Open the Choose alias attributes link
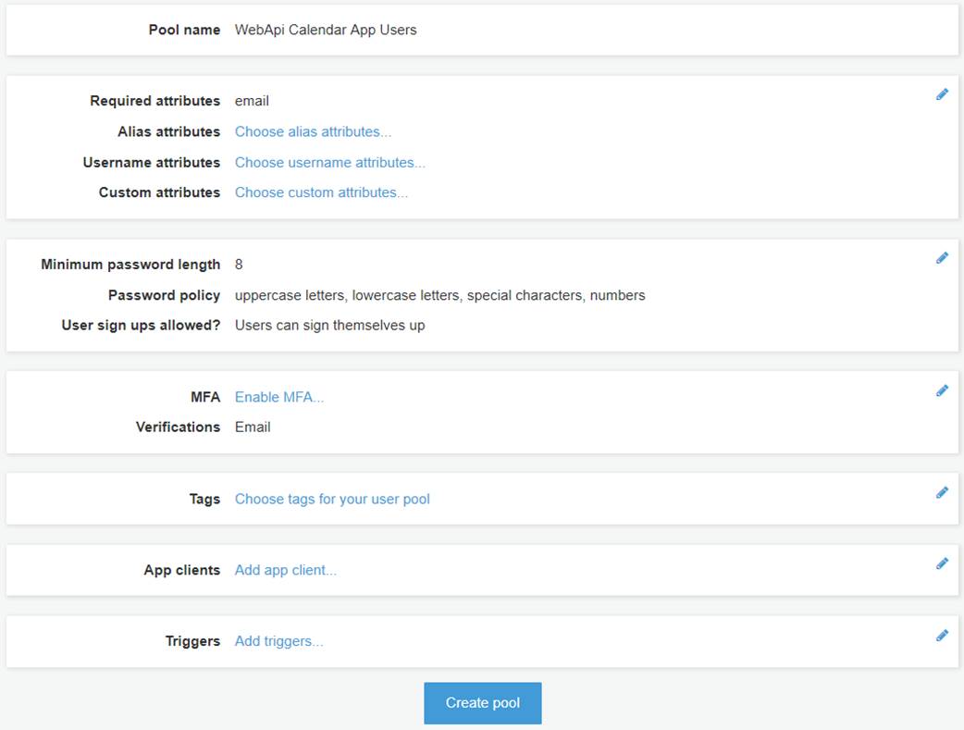The height and width of the screenshot is (730, 964). [x=313, y=131]
